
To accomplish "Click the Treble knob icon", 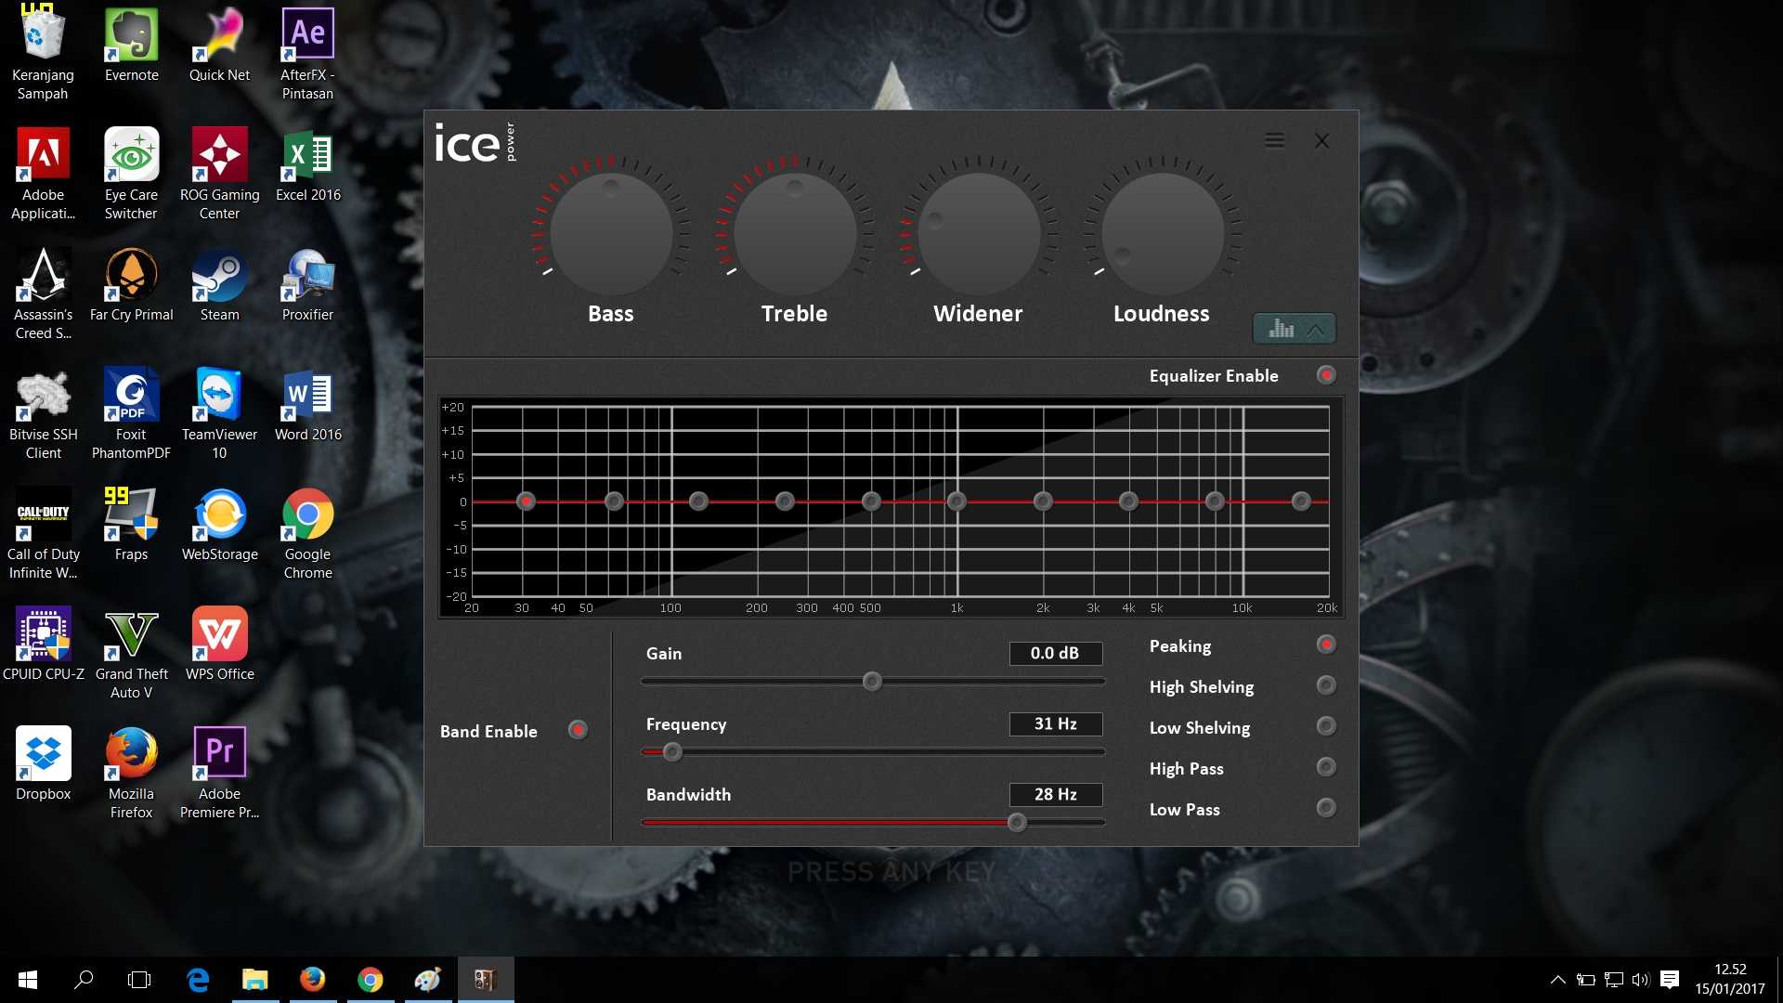I will click(x=794, y=233).
